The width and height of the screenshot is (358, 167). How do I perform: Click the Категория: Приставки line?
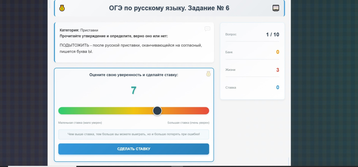tap(79, 30)
